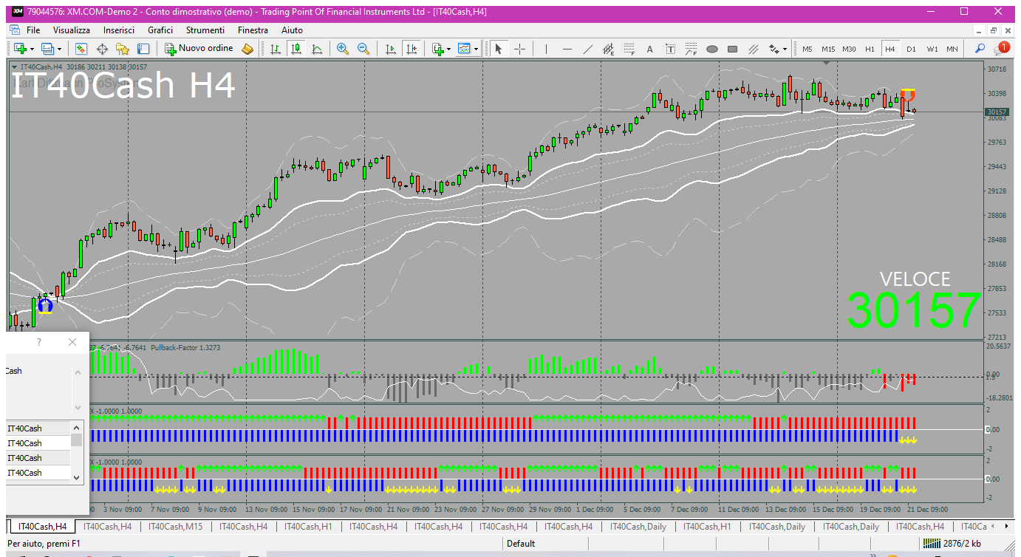Viewport: 1021px width, 557px height.
Task: Select the Fibonacci arc F tool
Action: (692, 49)
